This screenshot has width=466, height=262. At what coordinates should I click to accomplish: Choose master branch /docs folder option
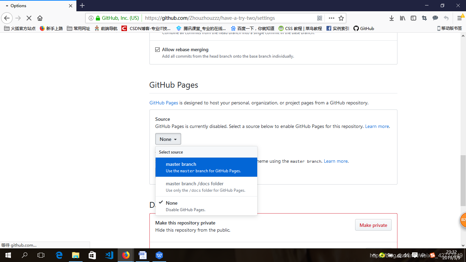[x=206, y=187]
